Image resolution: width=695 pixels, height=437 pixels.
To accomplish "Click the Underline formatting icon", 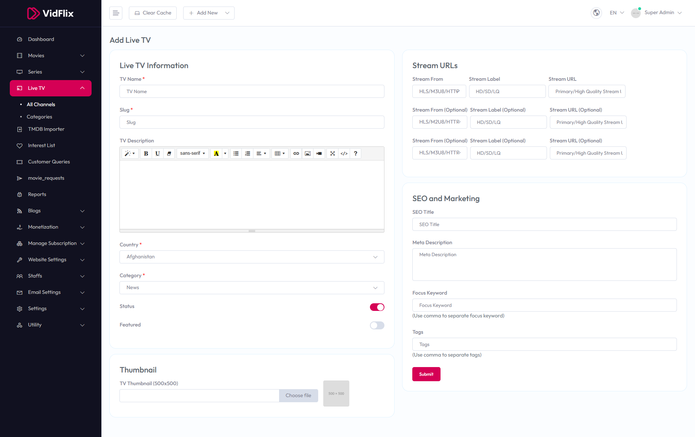I will 157,154.
